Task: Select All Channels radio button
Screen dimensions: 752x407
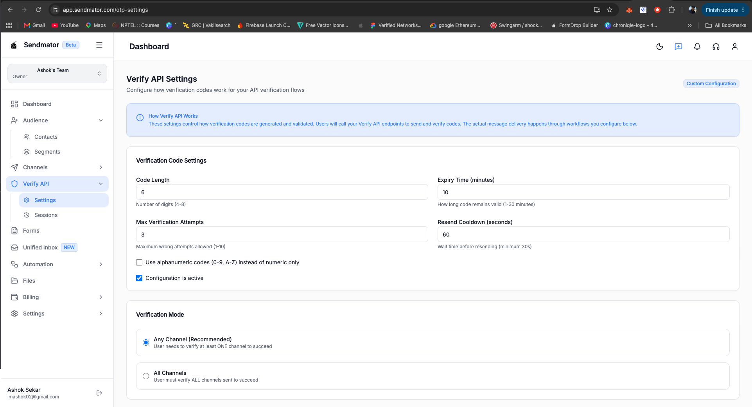Action: coord(146,376)
